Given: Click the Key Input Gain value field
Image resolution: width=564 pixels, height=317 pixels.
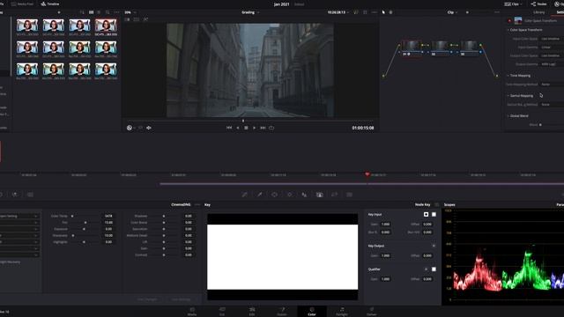Looking at the screenshot, I should (386, 224).
